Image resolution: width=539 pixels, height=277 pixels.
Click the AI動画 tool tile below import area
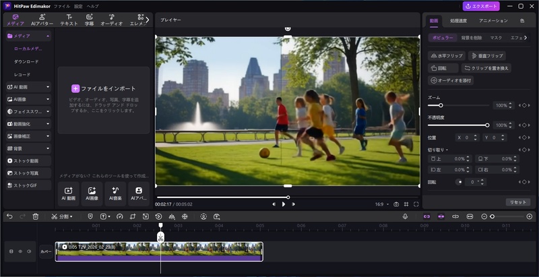[69, 194]
